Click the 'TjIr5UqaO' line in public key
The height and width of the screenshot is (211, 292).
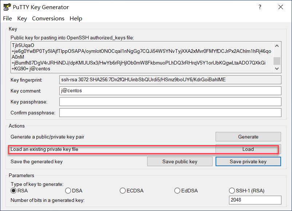tap(23, 45)
